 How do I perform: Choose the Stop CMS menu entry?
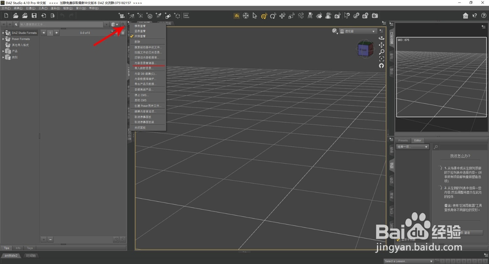(147, 95)
